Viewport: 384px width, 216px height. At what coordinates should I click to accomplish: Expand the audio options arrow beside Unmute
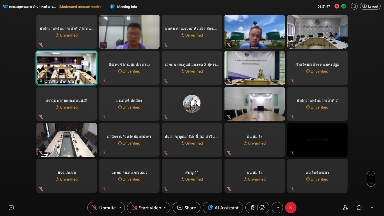[x=120, y=208]
